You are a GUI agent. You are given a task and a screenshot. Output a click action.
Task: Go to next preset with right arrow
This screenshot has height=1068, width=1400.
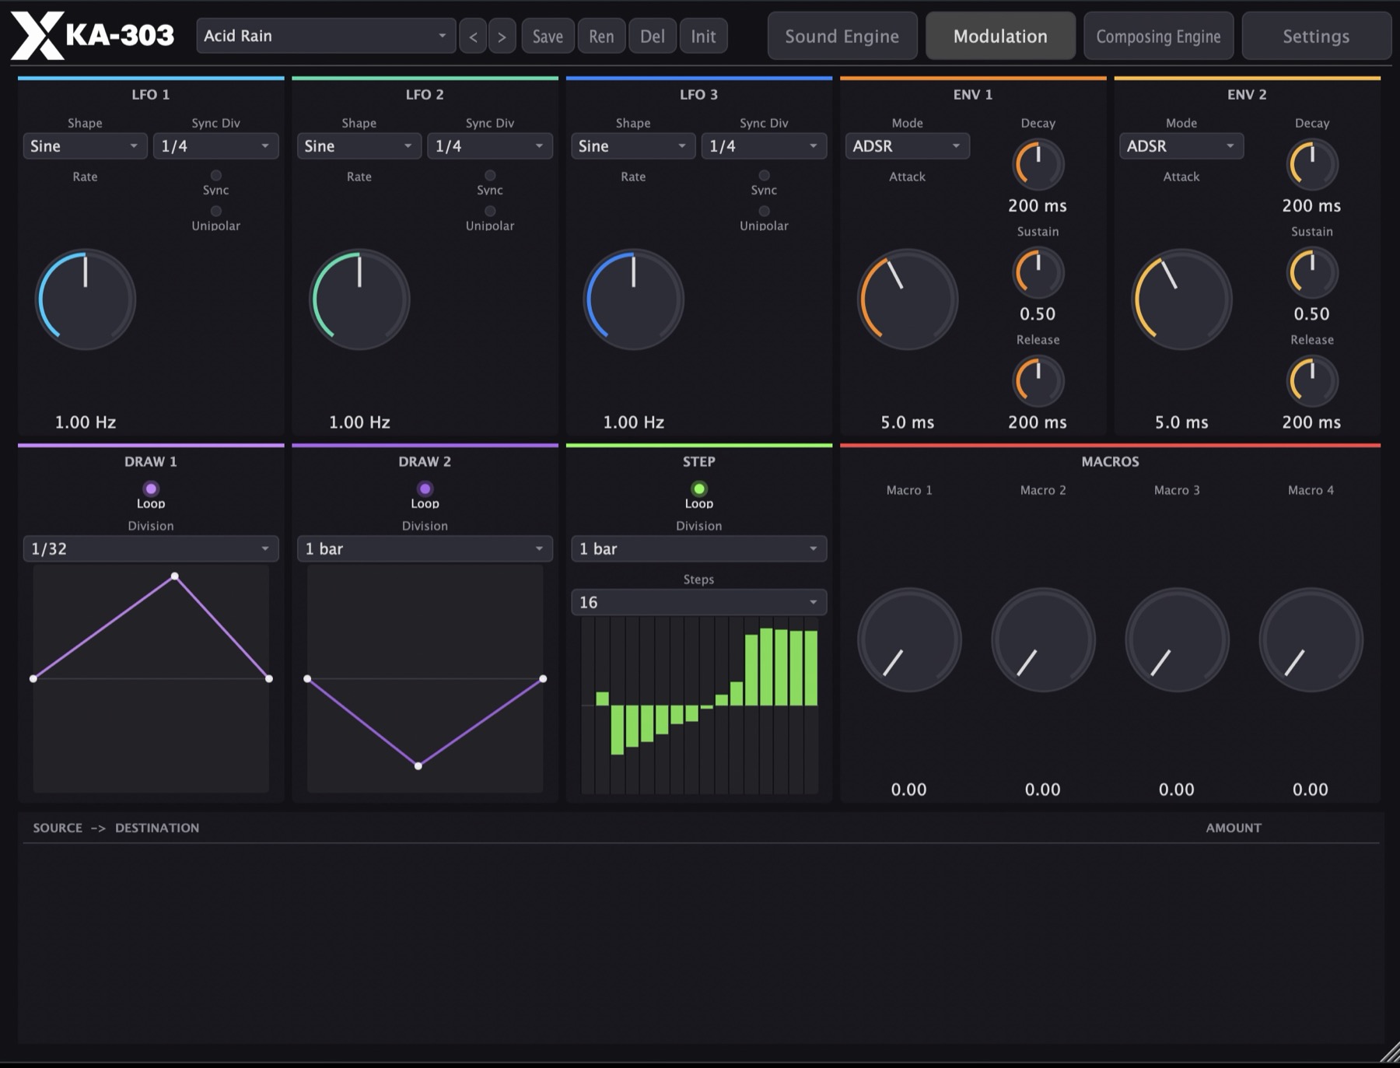click(x=502, y=37)
